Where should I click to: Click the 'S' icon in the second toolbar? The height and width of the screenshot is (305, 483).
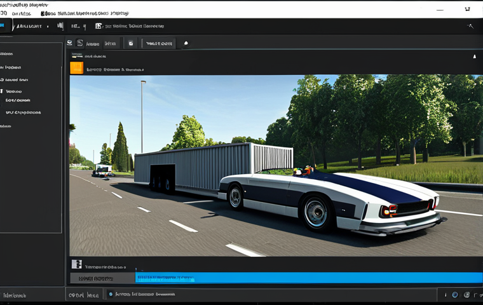(80, 43)
